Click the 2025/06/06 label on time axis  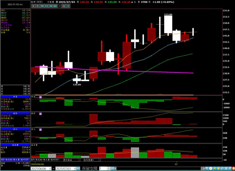click(37, 164)
